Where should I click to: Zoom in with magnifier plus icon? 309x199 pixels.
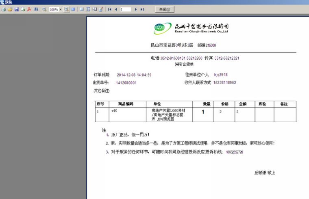44,9
